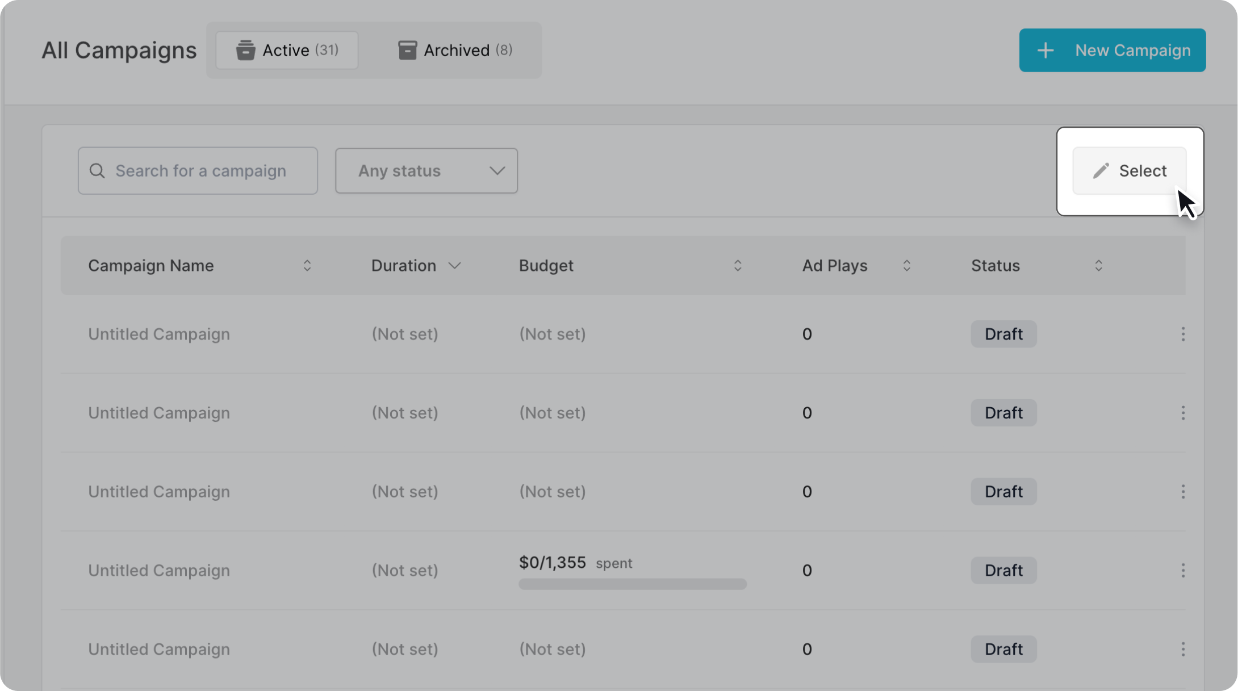
Task: Switch to the Archived campaigns tab
Action: click(455, 51)
